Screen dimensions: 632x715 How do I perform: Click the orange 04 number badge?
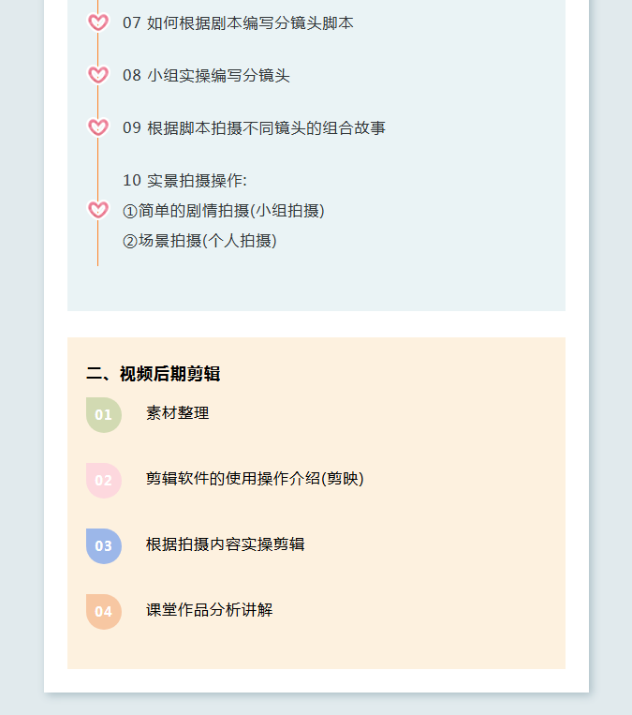(x=103, y=611)
